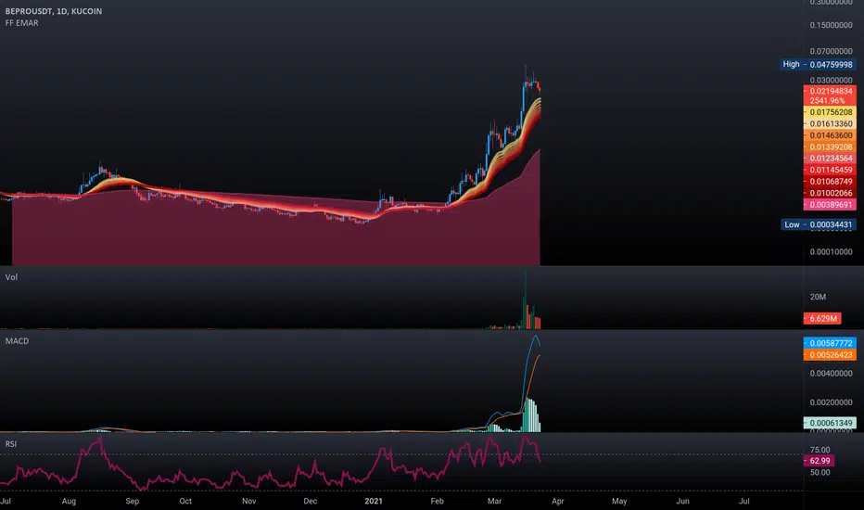864x510 pixels.
Task: Click the 0.00010000 price axis label
Action: tap(831, 252)
